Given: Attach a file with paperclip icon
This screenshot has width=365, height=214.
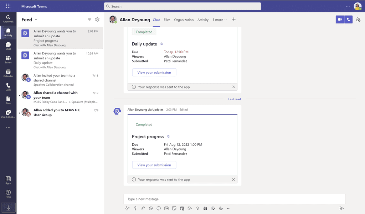Looking at the screenshot, I should 143,208.
